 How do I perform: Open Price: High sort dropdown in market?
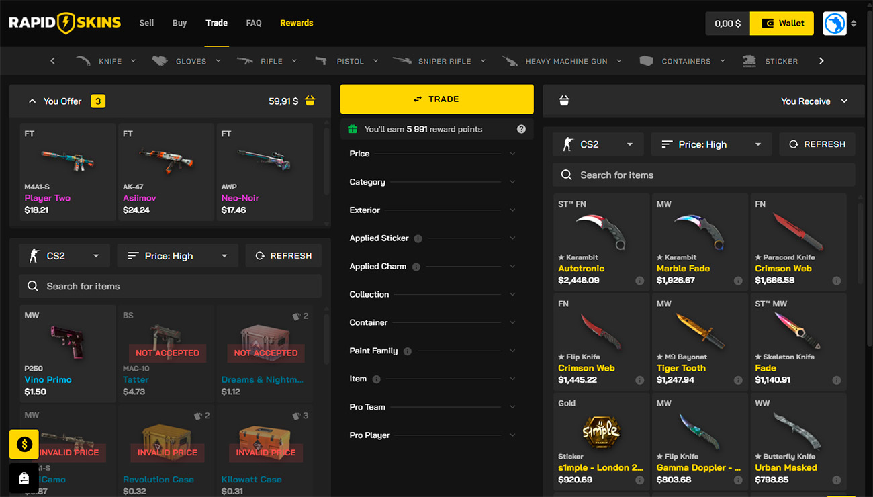(x=711, y=144)
